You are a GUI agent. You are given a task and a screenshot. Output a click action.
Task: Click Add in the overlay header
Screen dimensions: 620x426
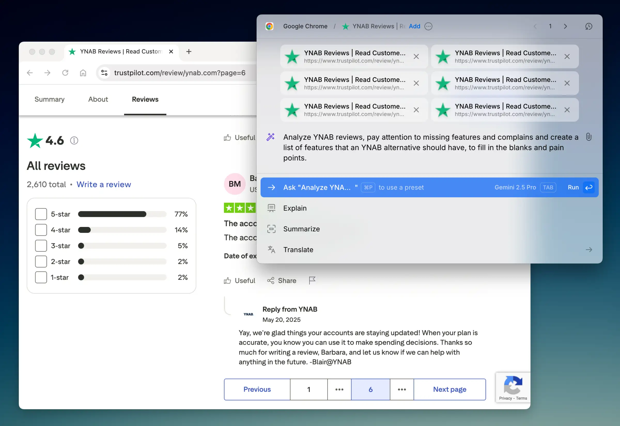tap(414, 26)
